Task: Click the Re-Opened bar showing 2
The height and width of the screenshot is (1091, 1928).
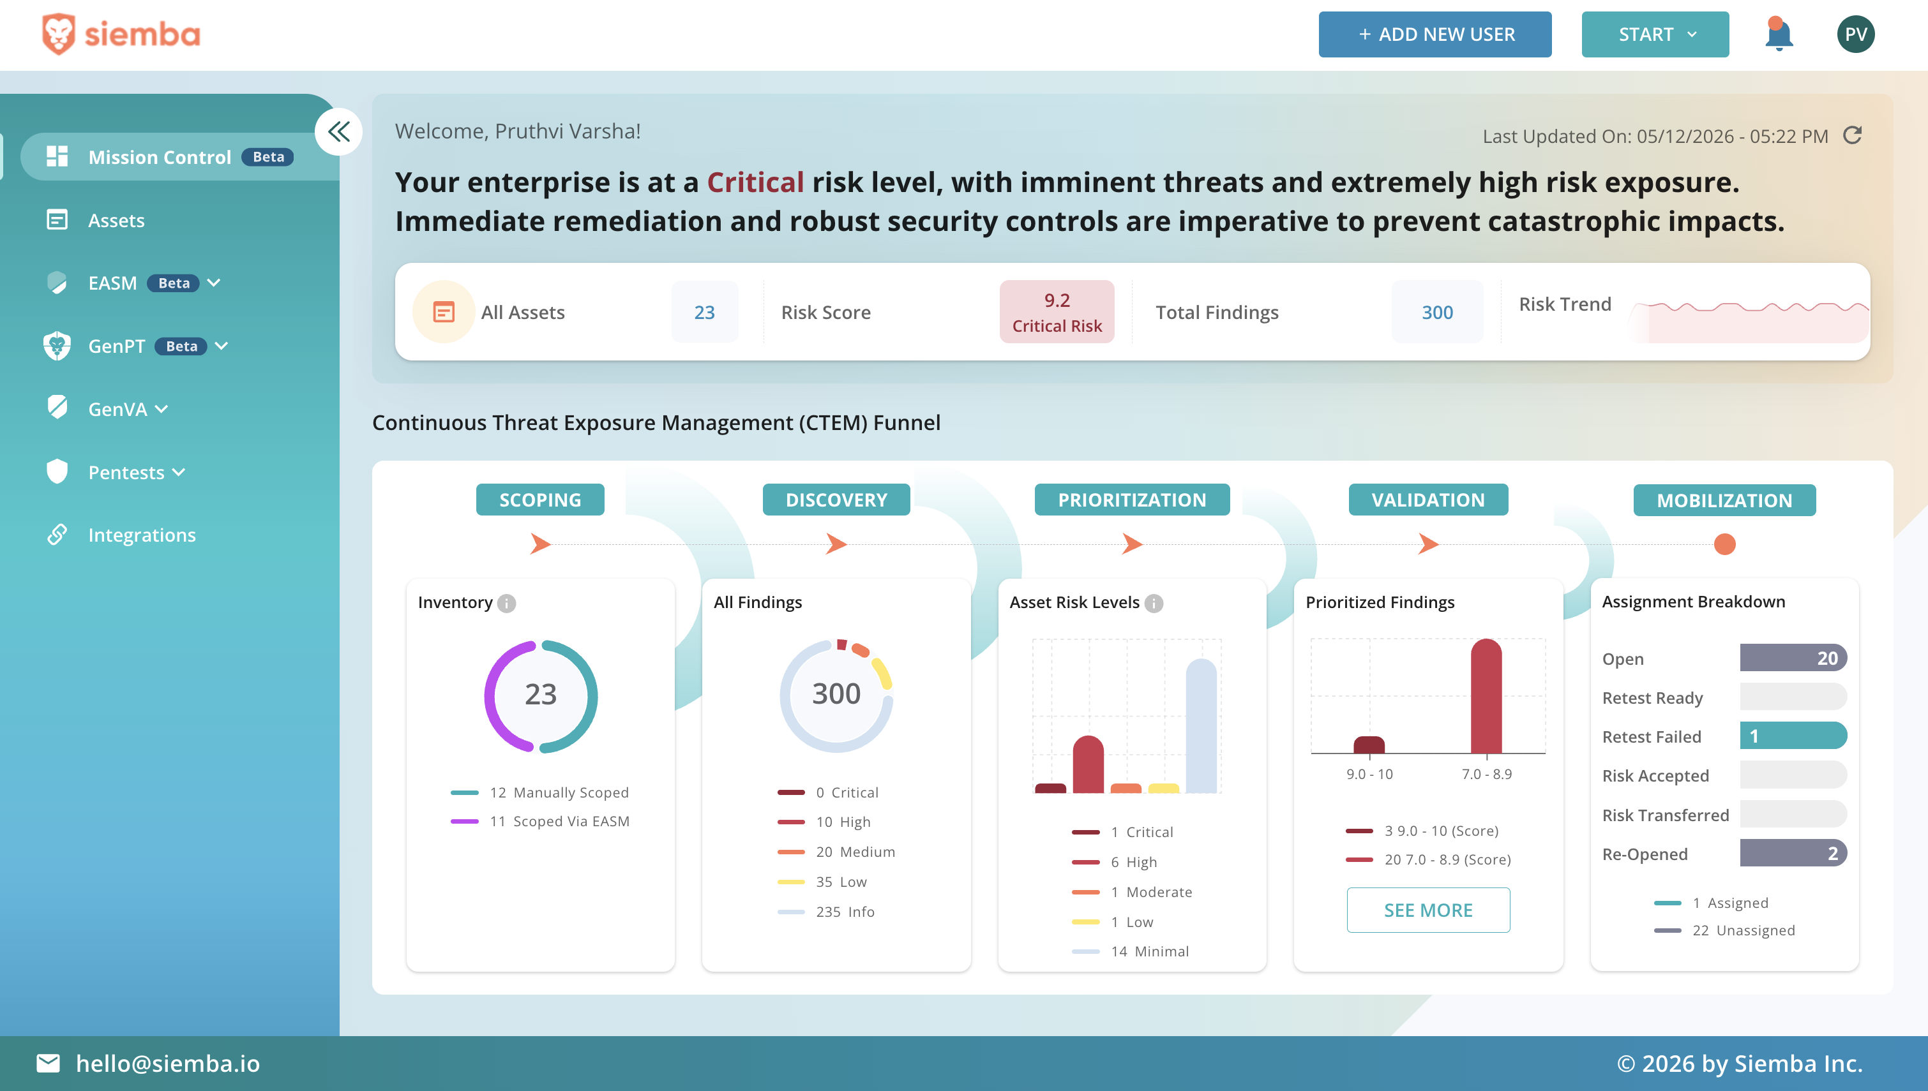Action: tap(1793, 853)
